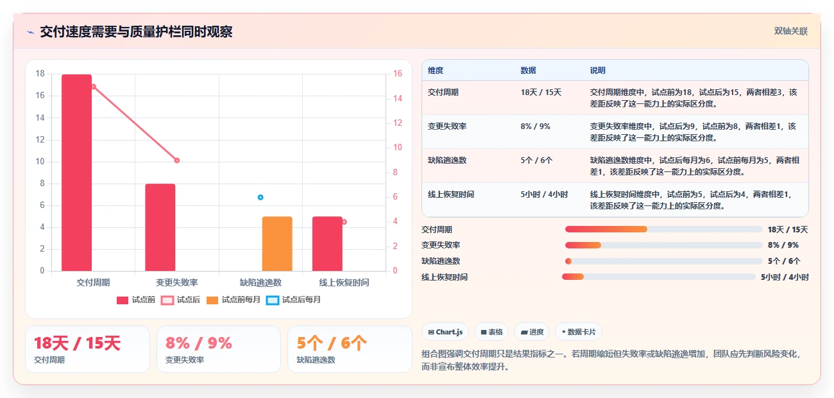Click the 线上恢复时间 progress bar
The image size is (834, 398).
[x=659, y=277]
